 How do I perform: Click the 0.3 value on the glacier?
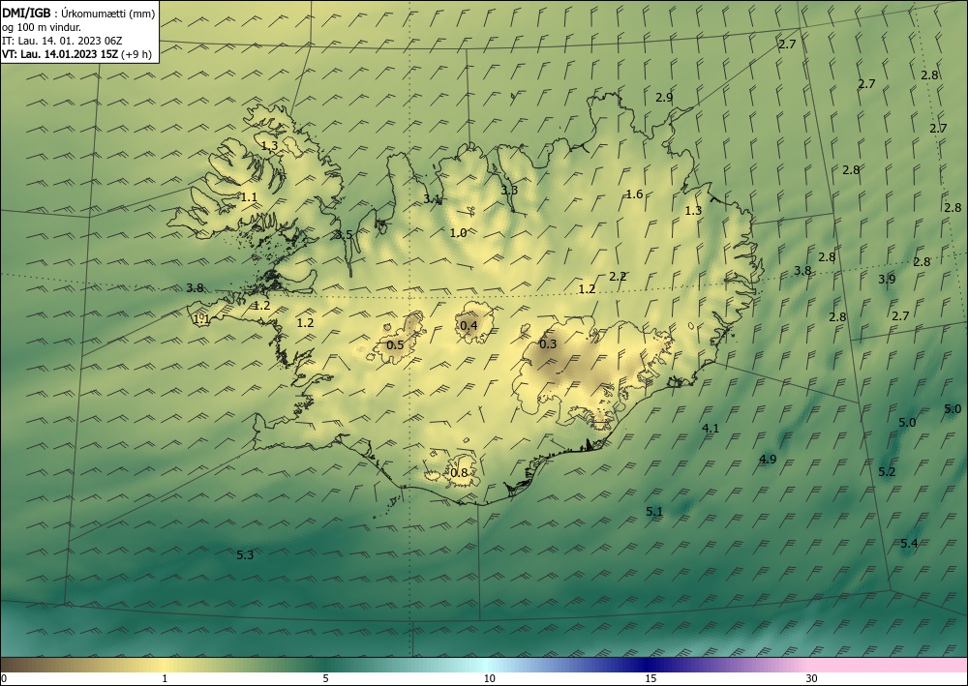click(548, 343)
